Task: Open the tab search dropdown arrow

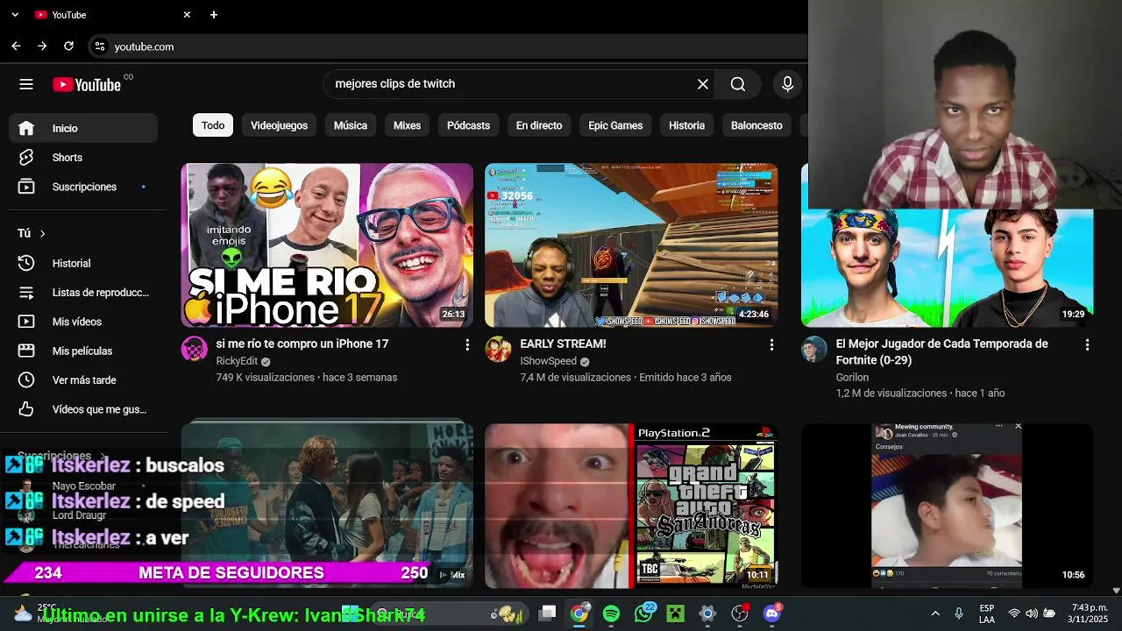Action: pos(14,15)
